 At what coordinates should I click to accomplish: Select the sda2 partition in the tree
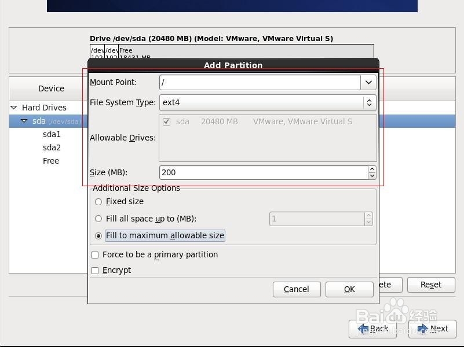pos(50,147)
